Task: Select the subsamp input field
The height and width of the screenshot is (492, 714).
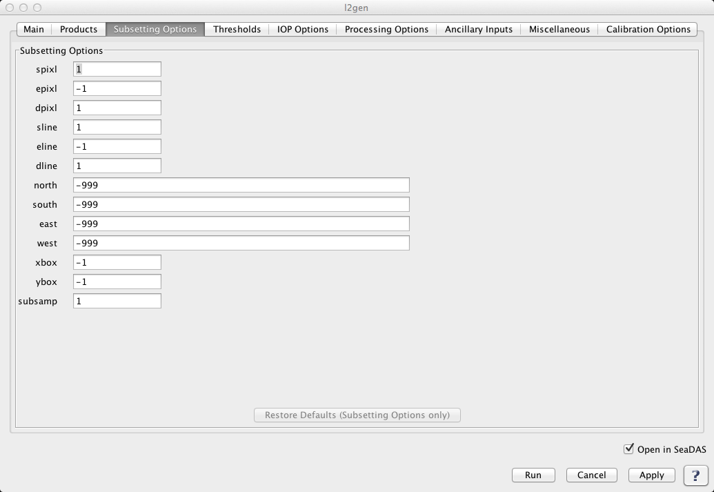Action: pos(117,301)
